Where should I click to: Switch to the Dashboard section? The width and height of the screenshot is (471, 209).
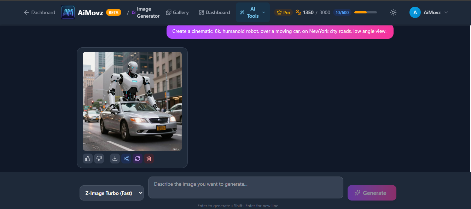(214, 12)
